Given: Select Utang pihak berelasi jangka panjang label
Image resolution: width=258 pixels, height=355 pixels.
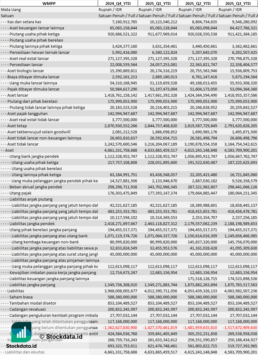Looking at the screenshot, I should pyautogui.click(x=43, y=230).
